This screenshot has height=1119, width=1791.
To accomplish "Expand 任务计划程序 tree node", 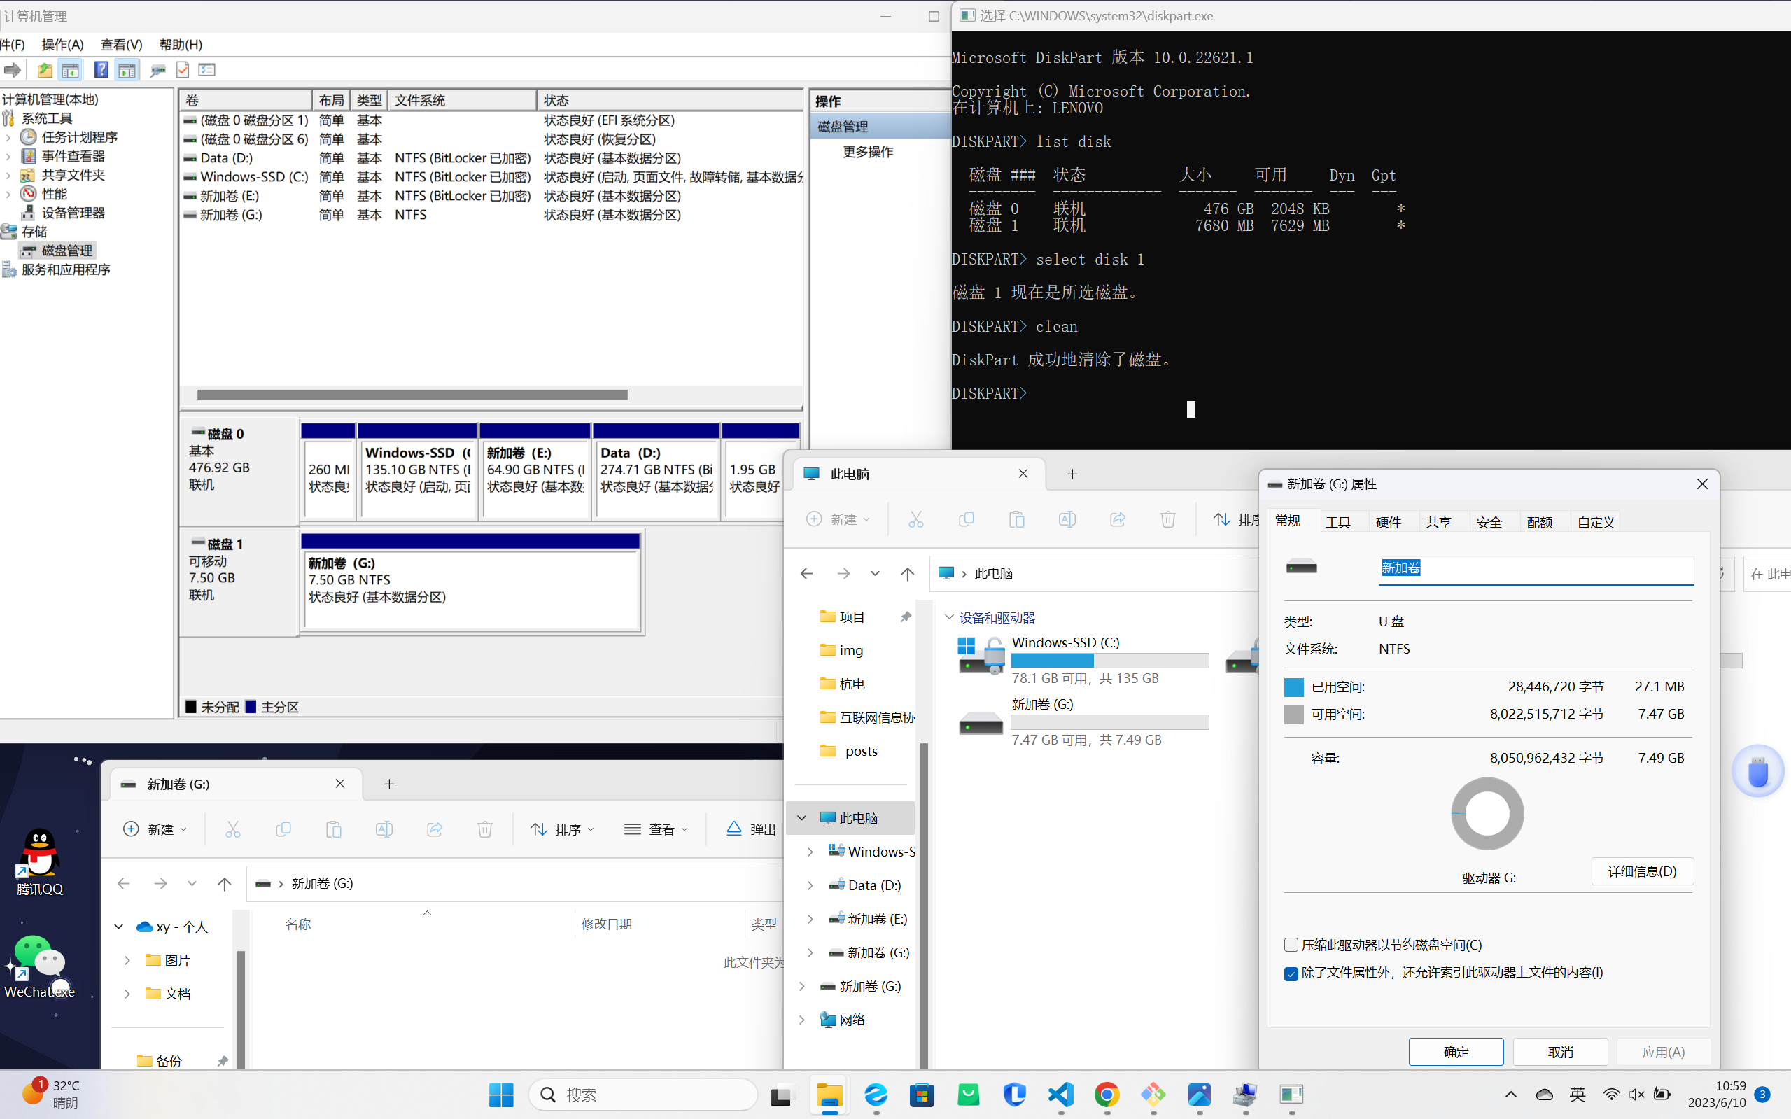I will 8,138.
